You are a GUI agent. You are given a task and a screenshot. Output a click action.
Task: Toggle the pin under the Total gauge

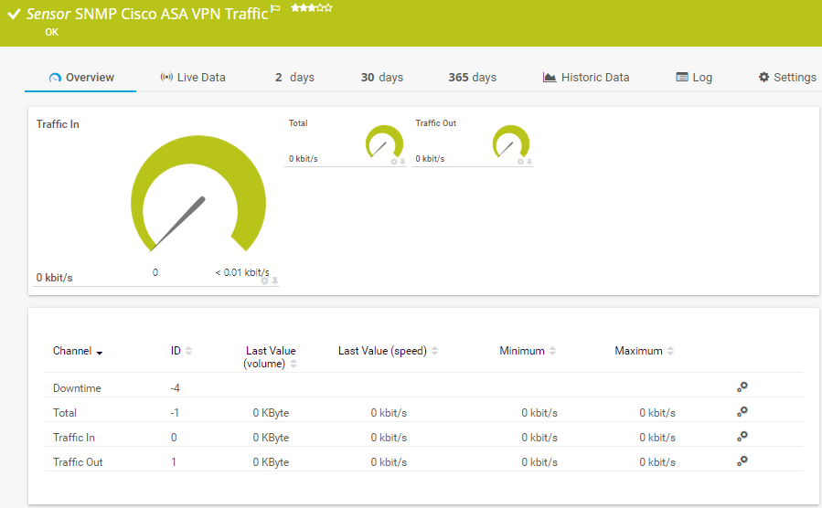(x=402, y=162)
